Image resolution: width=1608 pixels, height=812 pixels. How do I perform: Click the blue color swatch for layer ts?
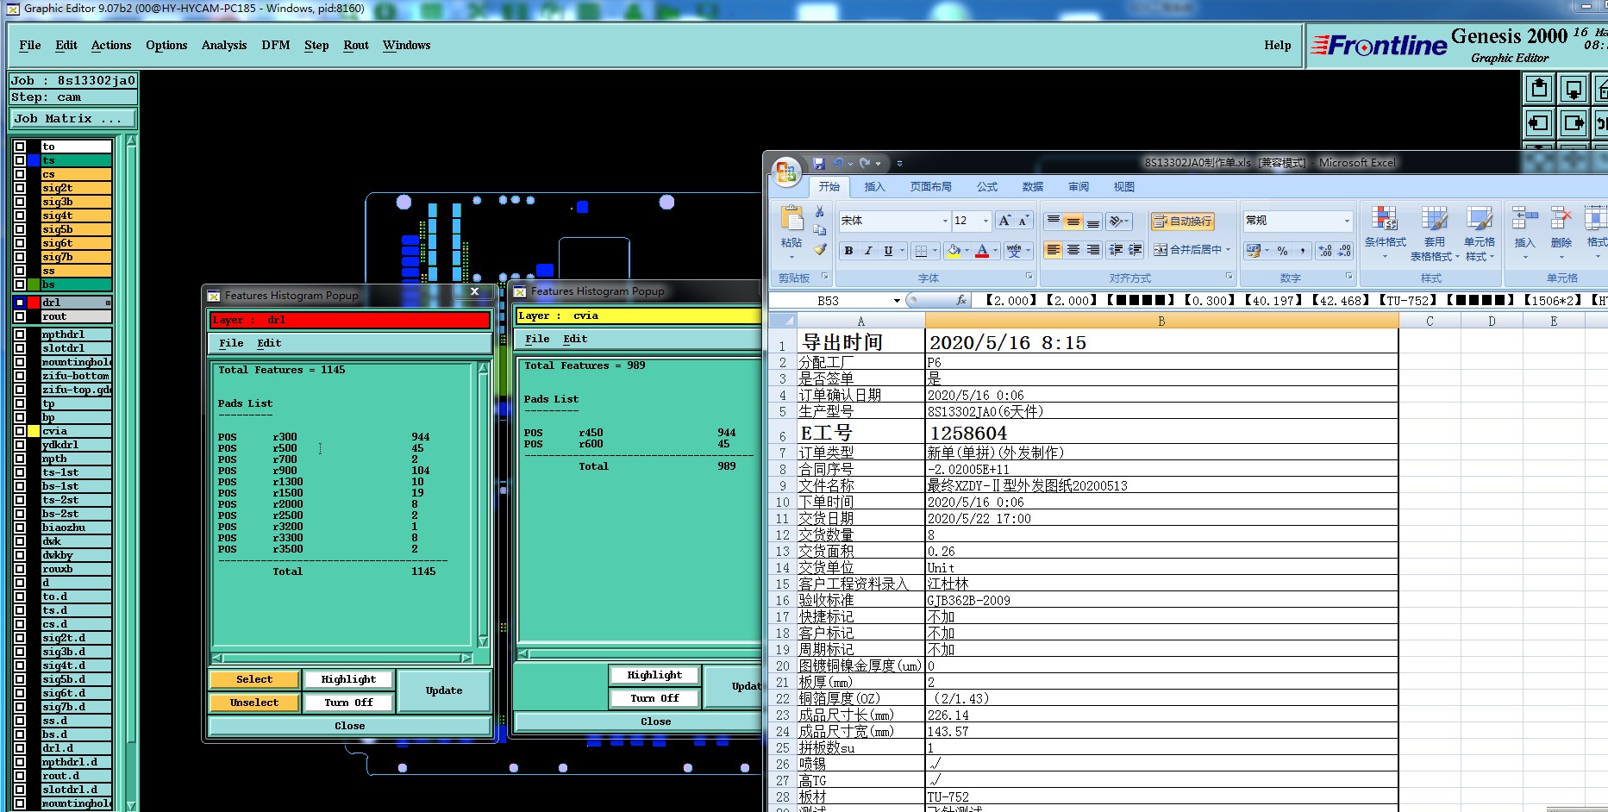[34, 160]
